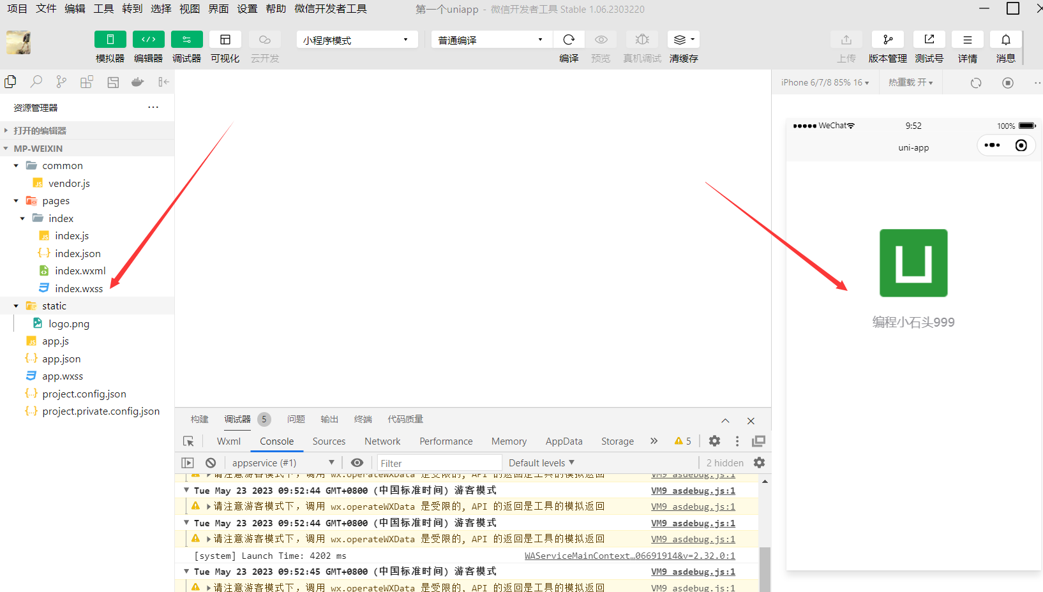Open the Default levels dropdown

541,463
